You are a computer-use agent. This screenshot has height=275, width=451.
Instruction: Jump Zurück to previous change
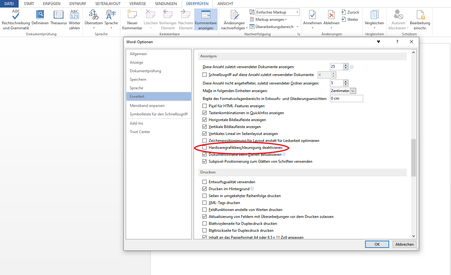tap(350, 12)
